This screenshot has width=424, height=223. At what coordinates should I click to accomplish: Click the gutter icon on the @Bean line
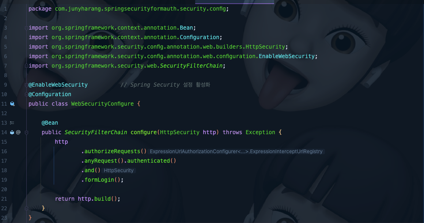12,123
